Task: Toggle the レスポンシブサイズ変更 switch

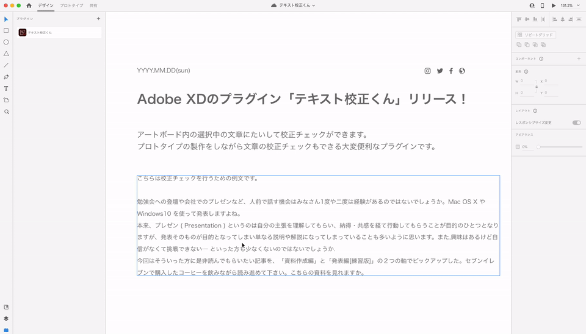Action: 577,123
